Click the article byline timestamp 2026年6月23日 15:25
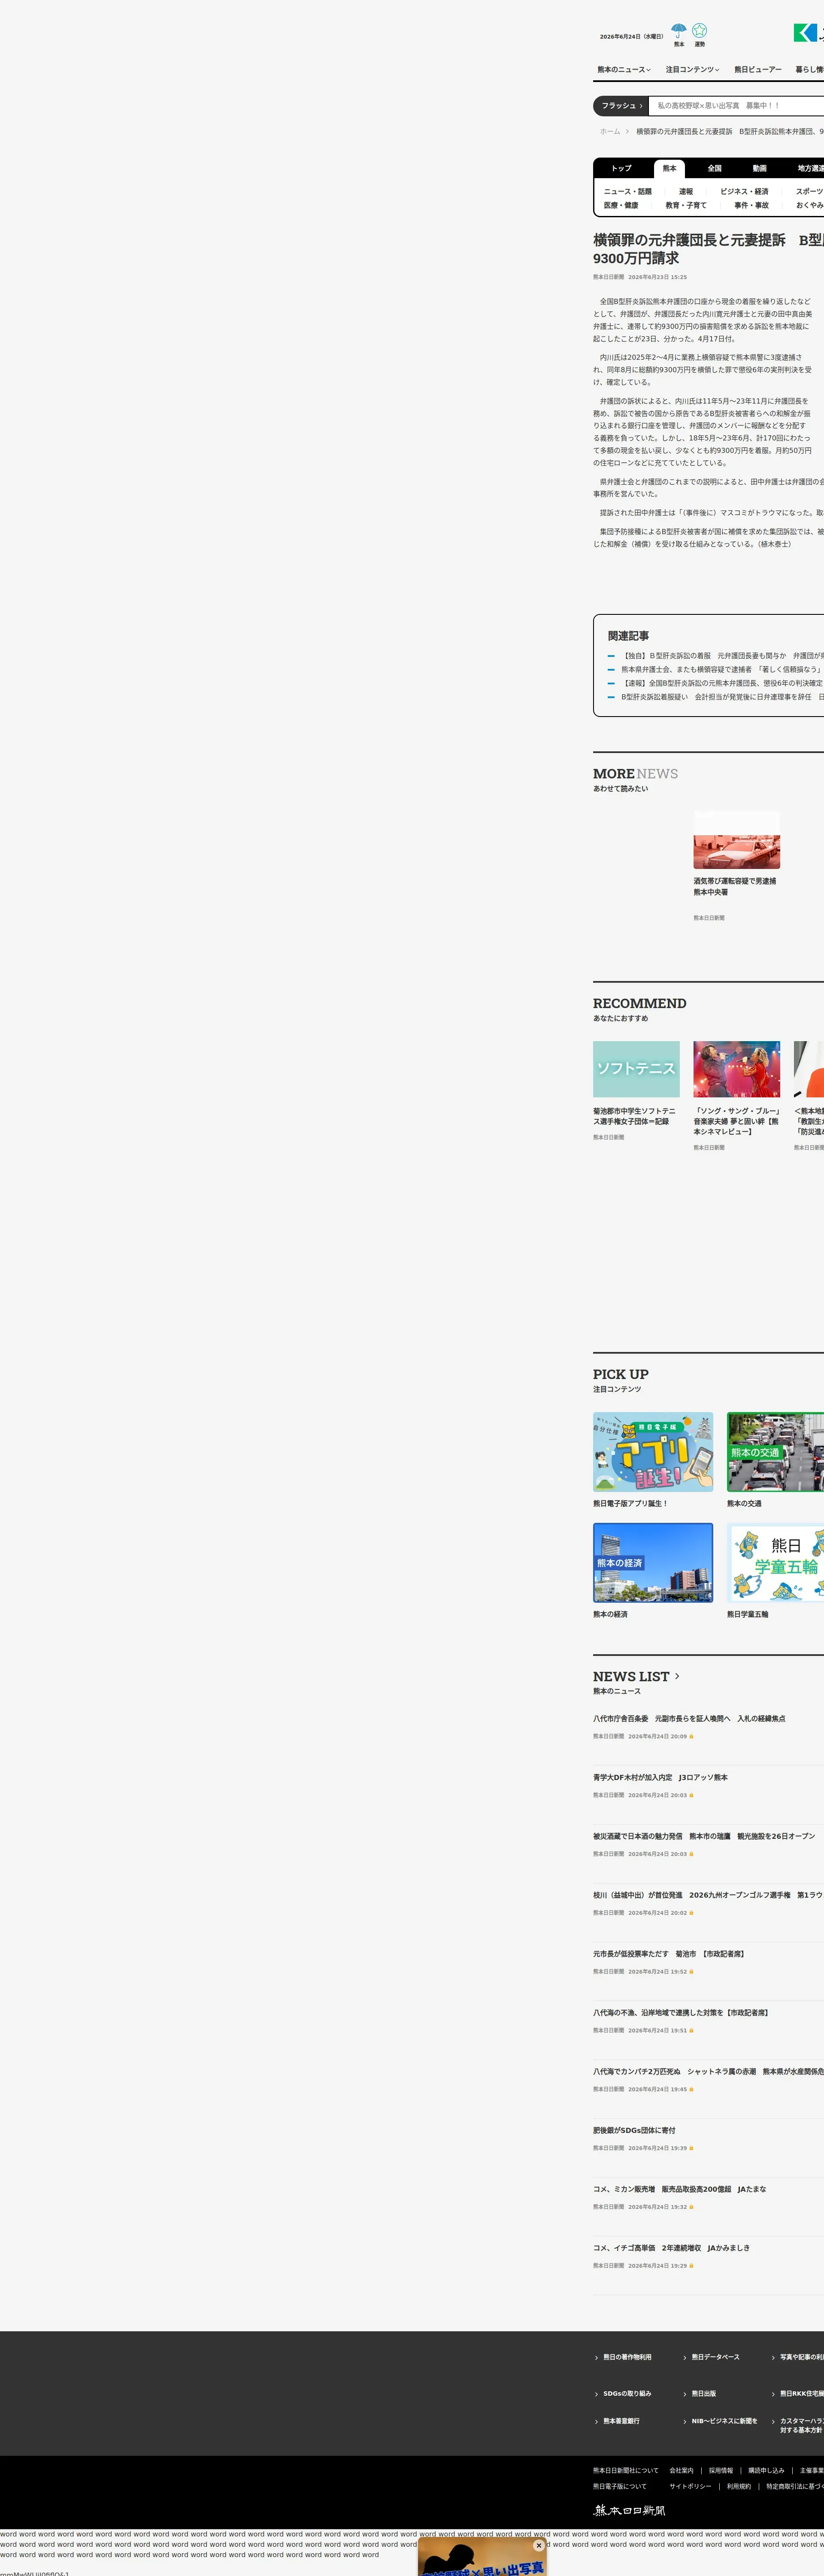 [x=658, y=277]
